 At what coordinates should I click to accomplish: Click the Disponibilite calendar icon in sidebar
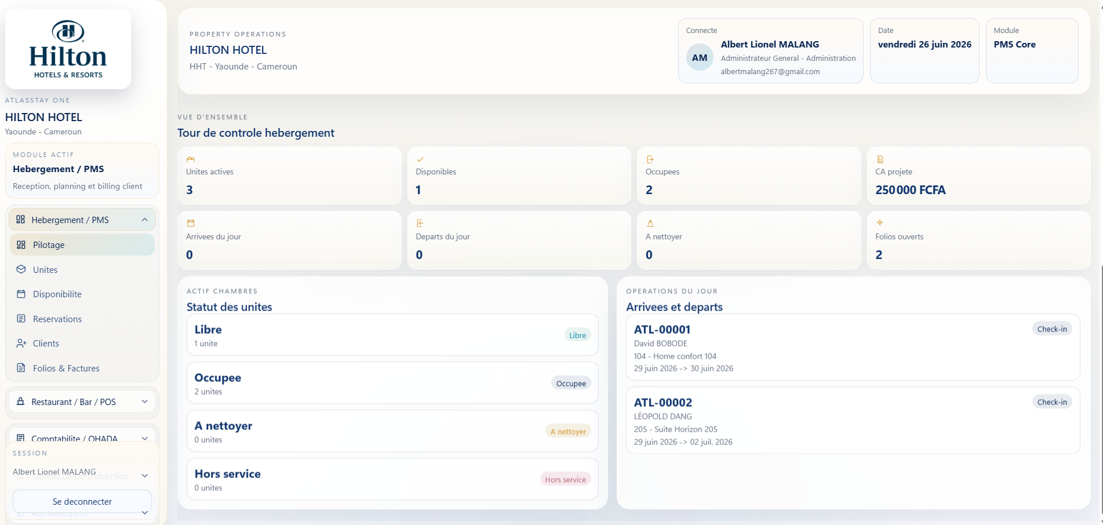21,294
